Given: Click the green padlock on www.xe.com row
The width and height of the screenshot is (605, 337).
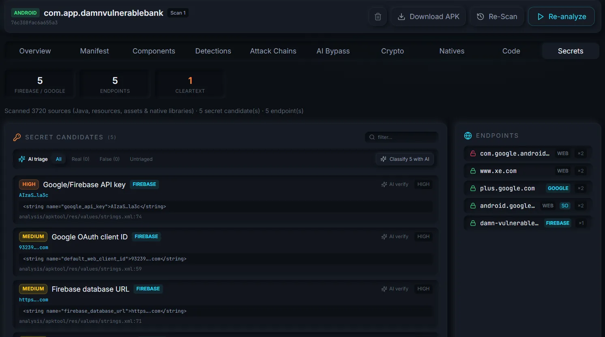Looking at the screenshot, I should [473, 171].
